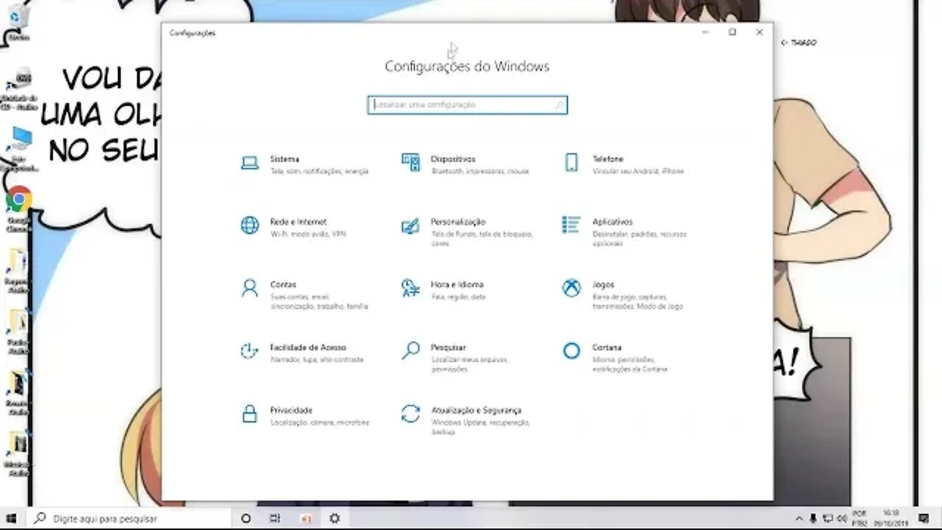Open network status in system tray
942x530 pixels.
(x=828, y=518)
